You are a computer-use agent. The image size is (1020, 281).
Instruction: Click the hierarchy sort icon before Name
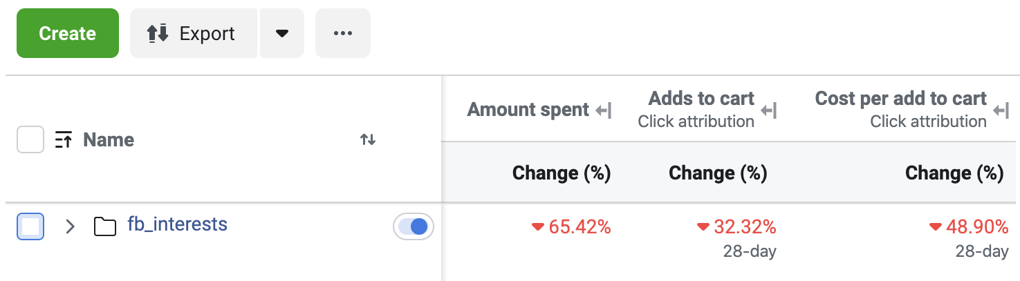click(x=63, y=140)
